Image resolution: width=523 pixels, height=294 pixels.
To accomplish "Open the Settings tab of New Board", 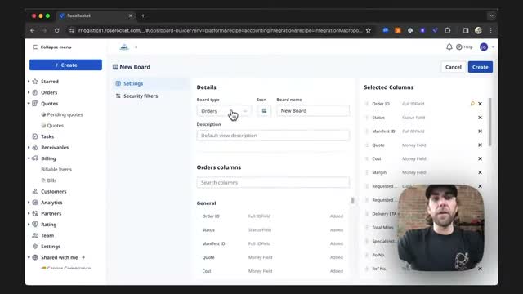I will [150, 83].
